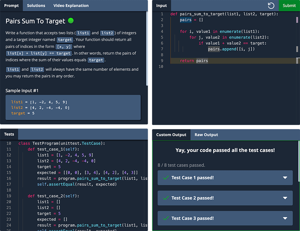Open the Video Explanation tab
The image size is (300, 231).
(71, 5)
